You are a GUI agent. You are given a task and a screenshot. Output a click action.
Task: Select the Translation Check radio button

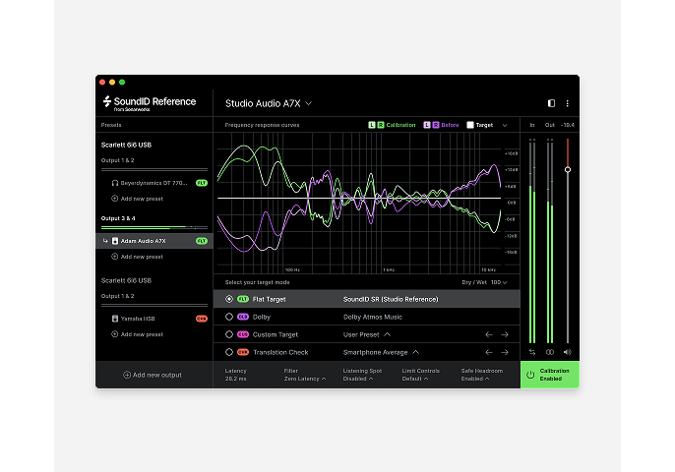229,352
